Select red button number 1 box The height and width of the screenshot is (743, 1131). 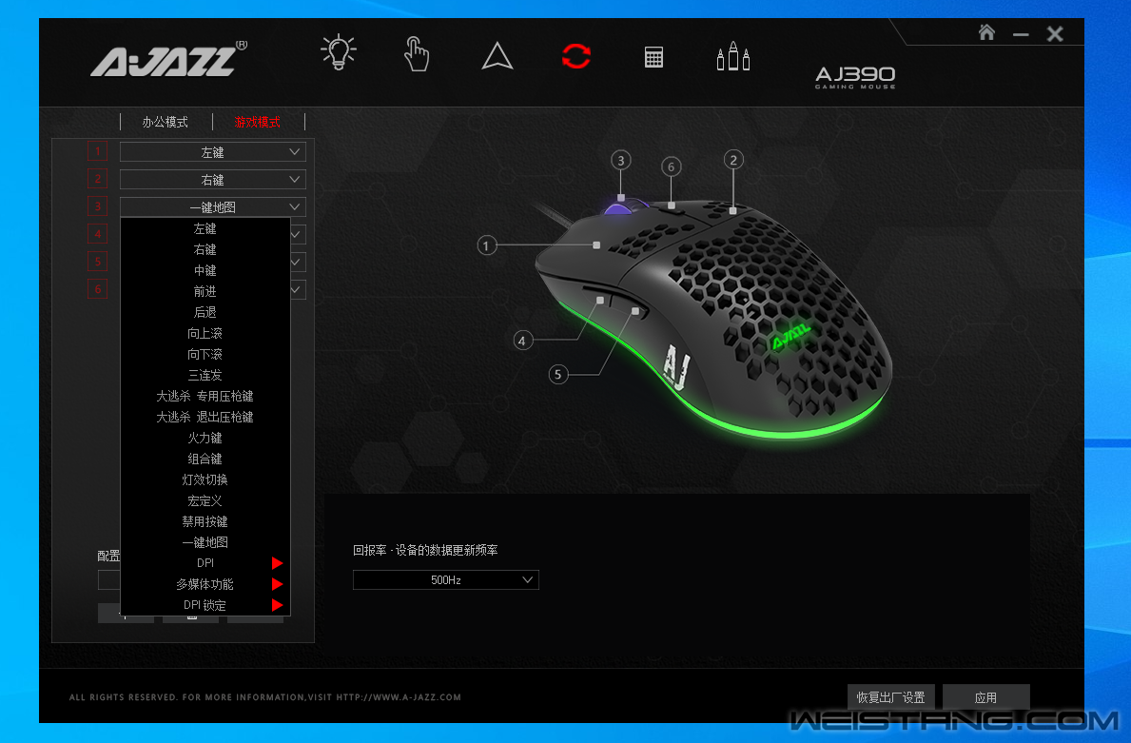pyautogui.click(x=97, y=151)
